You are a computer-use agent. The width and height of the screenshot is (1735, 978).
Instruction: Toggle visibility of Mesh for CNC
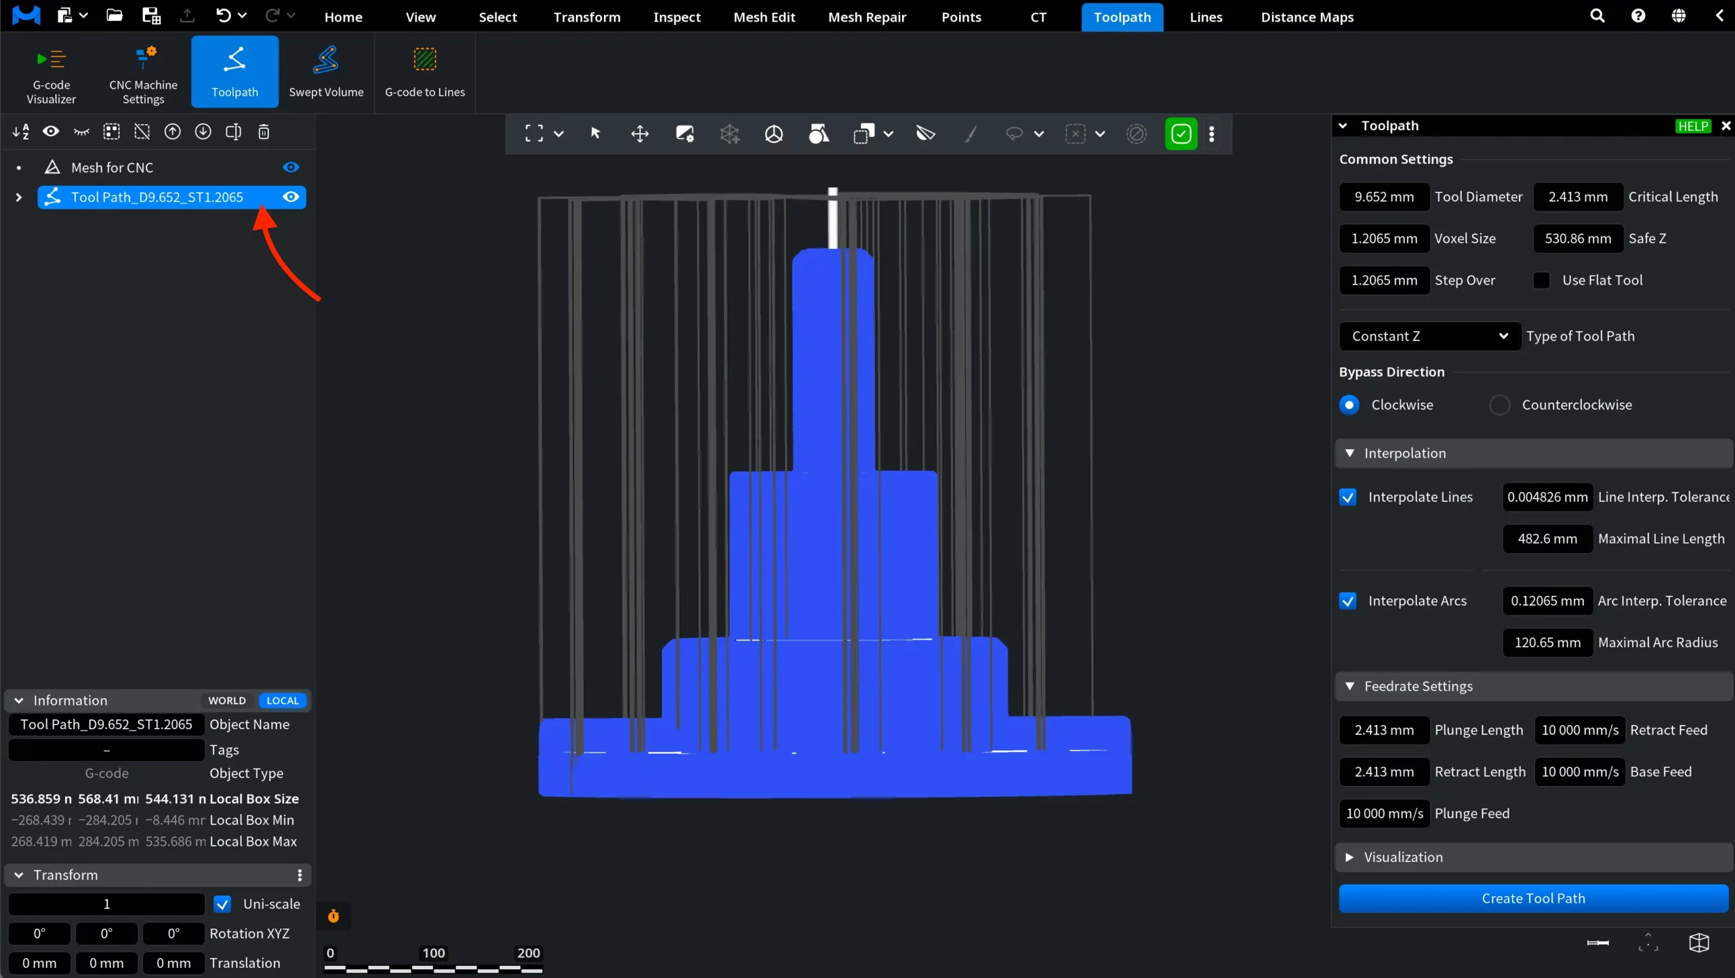pyautogui.click(x=291, y=167)
